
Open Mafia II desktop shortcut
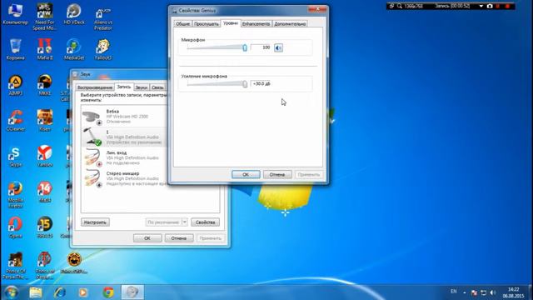44,50
